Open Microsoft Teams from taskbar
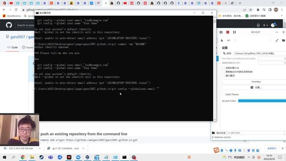 tap(50, 157)
